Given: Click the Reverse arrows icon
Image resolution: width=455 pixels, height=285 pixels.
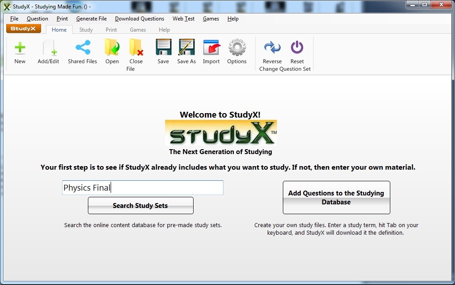Looking at the screenshot, I should (272, 47).
